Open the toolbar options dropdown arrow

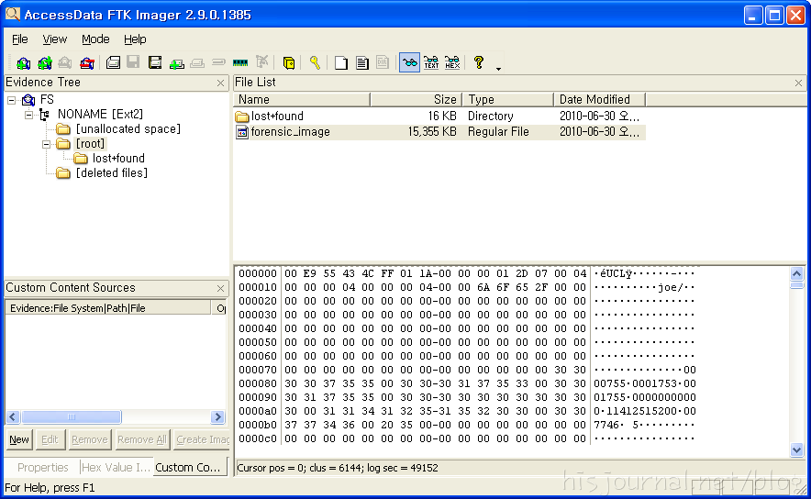coord(498,68)
